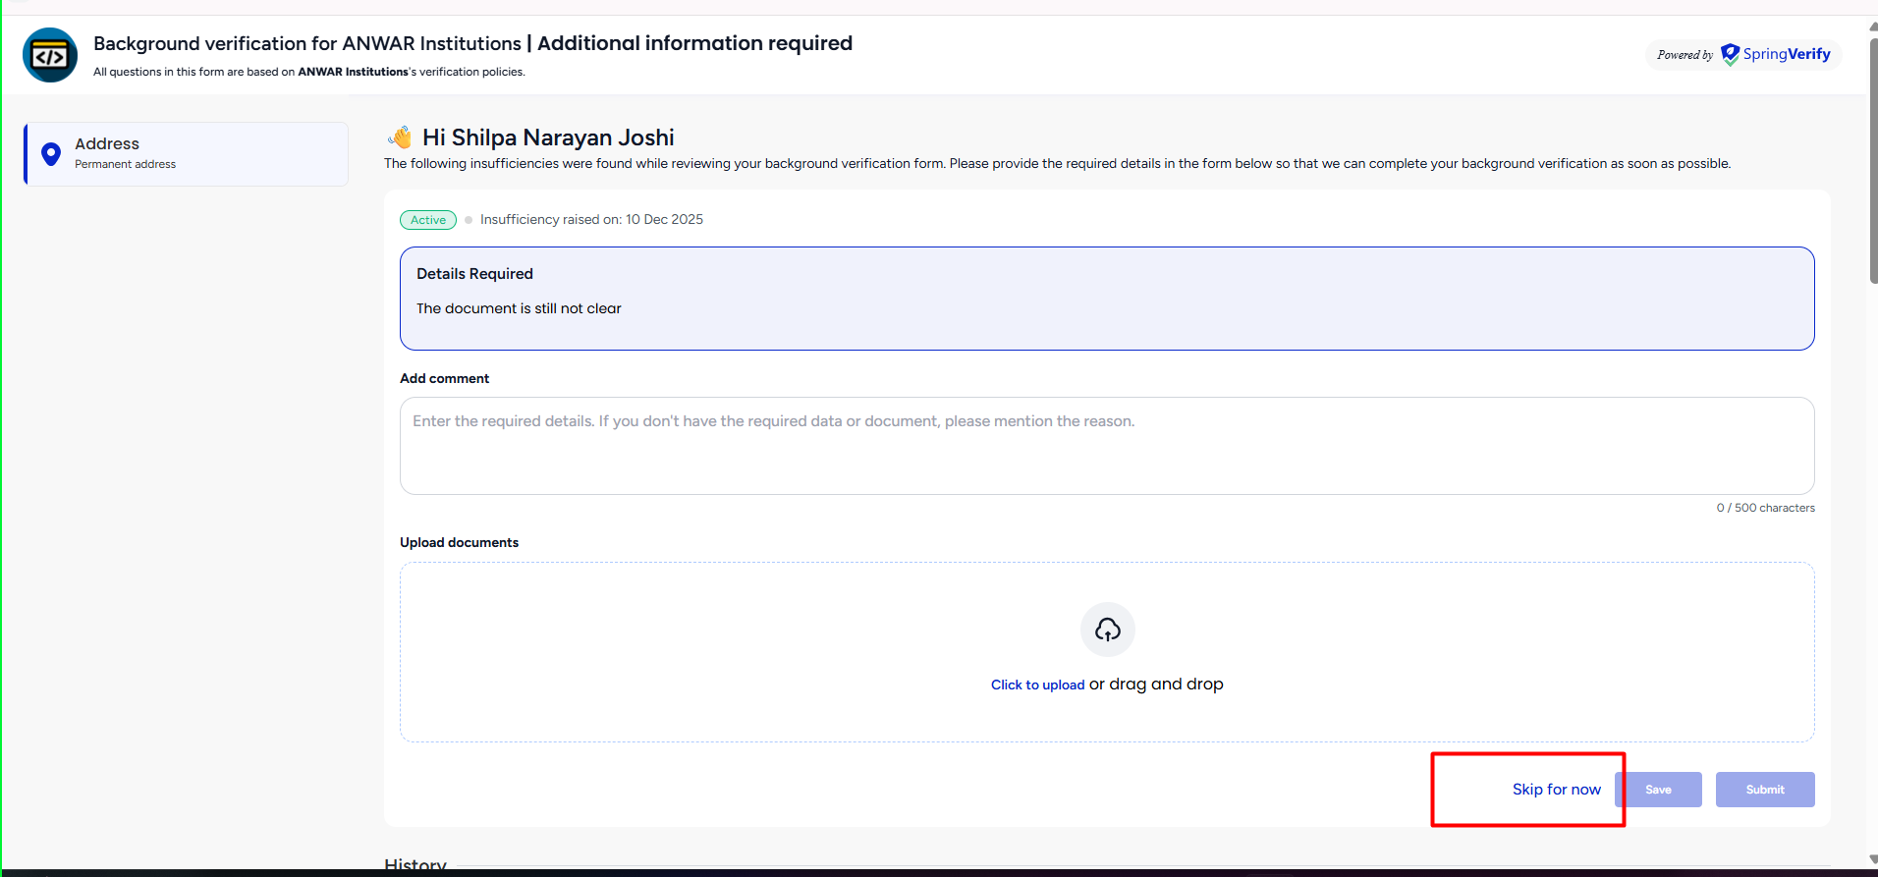Select the Address permanent address sidebar item
1878x877 pixels.
point(187,154)
